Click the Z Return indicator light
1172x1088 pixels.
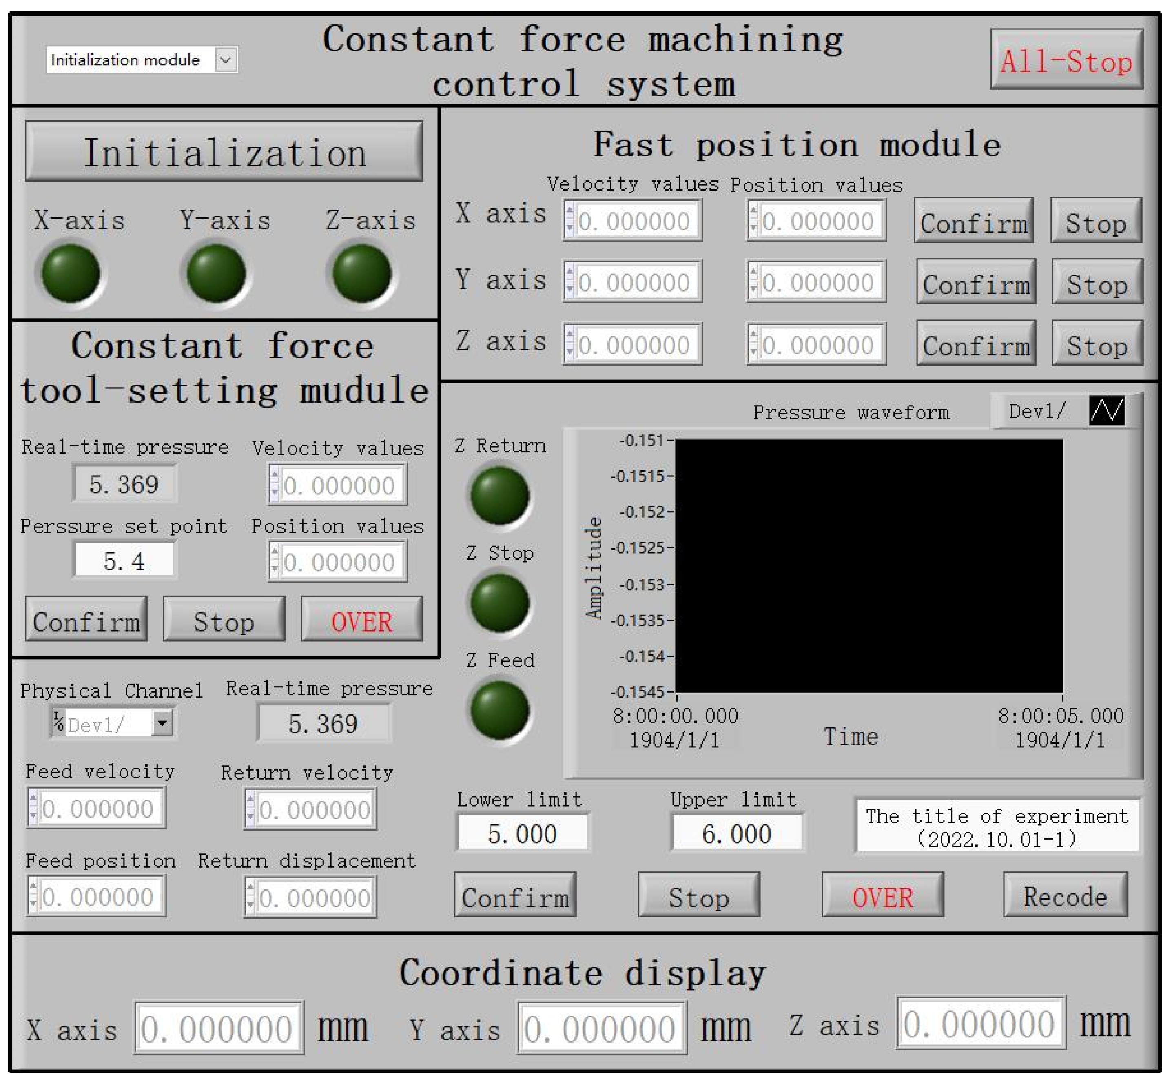click(500, 495)
